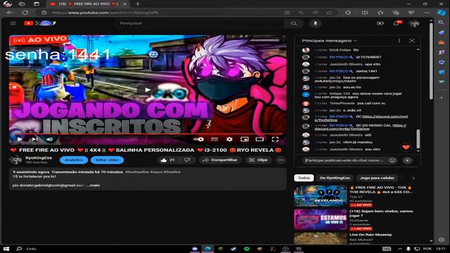Screen dimensions: 450x253
Task: Mute the video with the speaker icon
Action: [50, 139]
